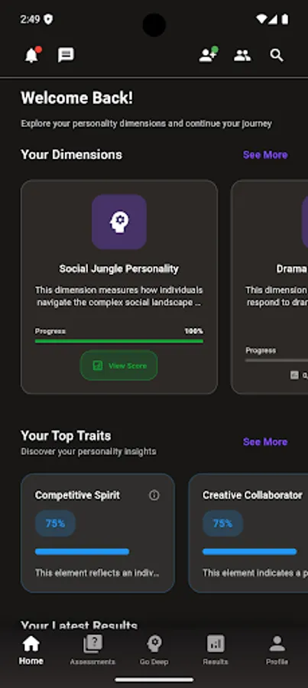The height and width of the screenshot is (688, 308).
Task: Tap the Competitive Spirit blue progress bar
Action: (x=82, y=552)
